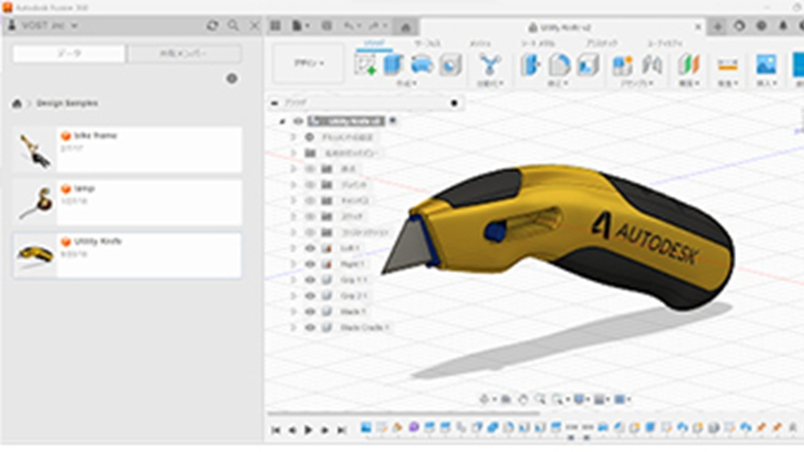Viewport: 804px width, 452px height.
Task: Expand the Blade Cradle:1 tree node
Action: (x=293, y=328)
